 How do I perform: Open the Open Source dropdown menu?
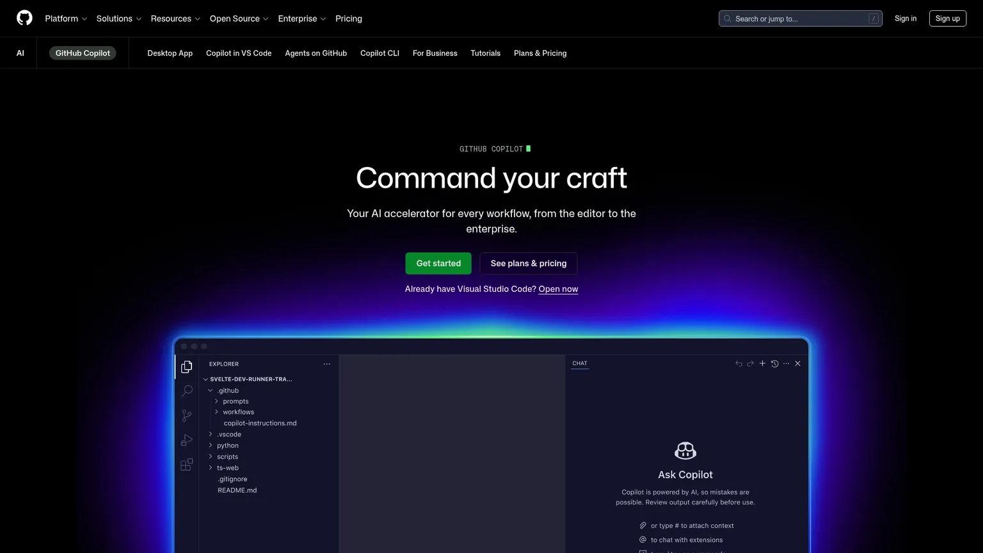pyautogui.click(x=239, y=19)
